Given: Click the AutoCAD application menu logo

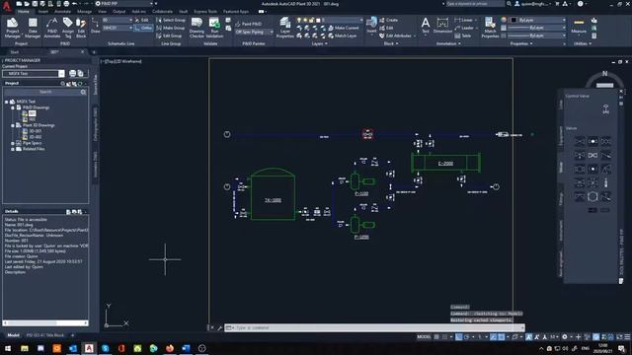Looking at the screenshot, I should pyautogui.click(x=7, y=5).
